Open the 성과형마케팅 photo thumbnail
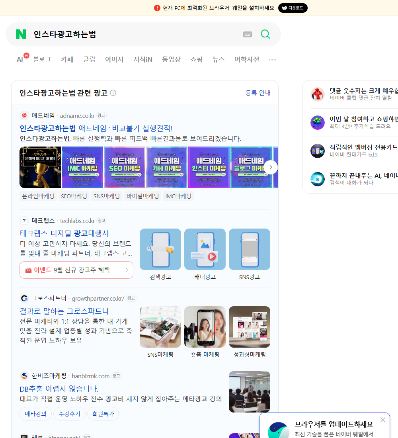This screenshot has height=438, width=398. point(250,327)
